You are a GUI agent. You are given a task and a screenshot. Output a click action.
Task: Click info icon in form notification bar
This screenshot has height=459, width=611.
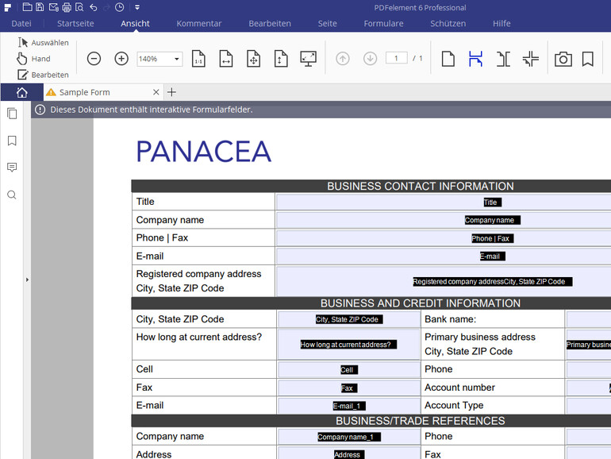coord(40,110)
